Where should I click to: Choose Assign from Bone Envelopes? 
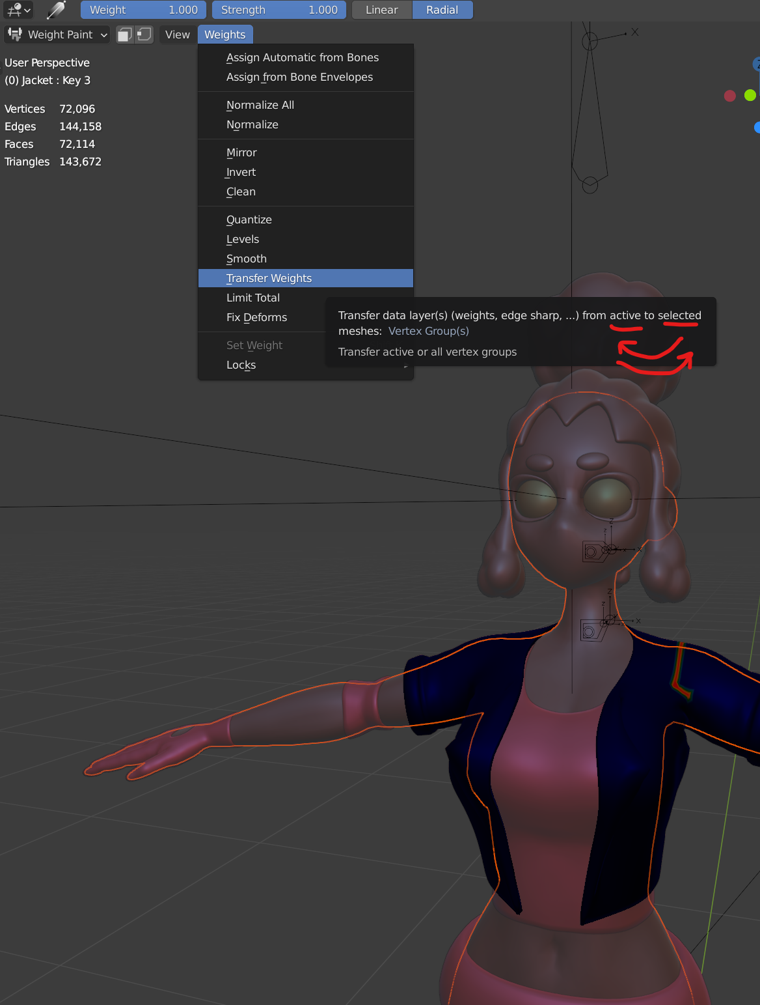coord(306,77)
